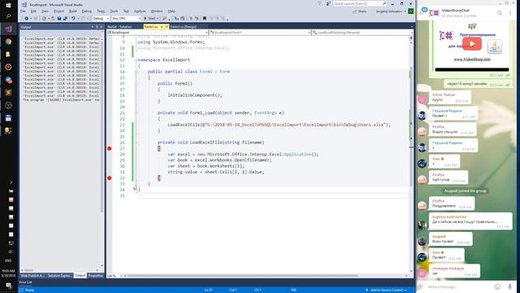Close the Form1.cs editor tab
The image size is (520, 293).
click(x=166, y=27)
